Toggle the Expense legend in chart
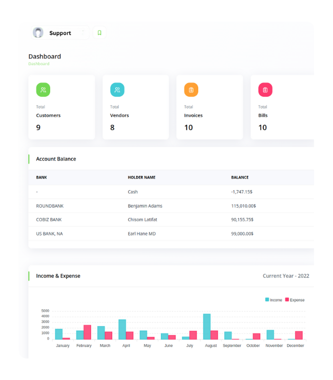Image resolution: width=333 pixels, height=380 pixels. (x=295, y=299)
